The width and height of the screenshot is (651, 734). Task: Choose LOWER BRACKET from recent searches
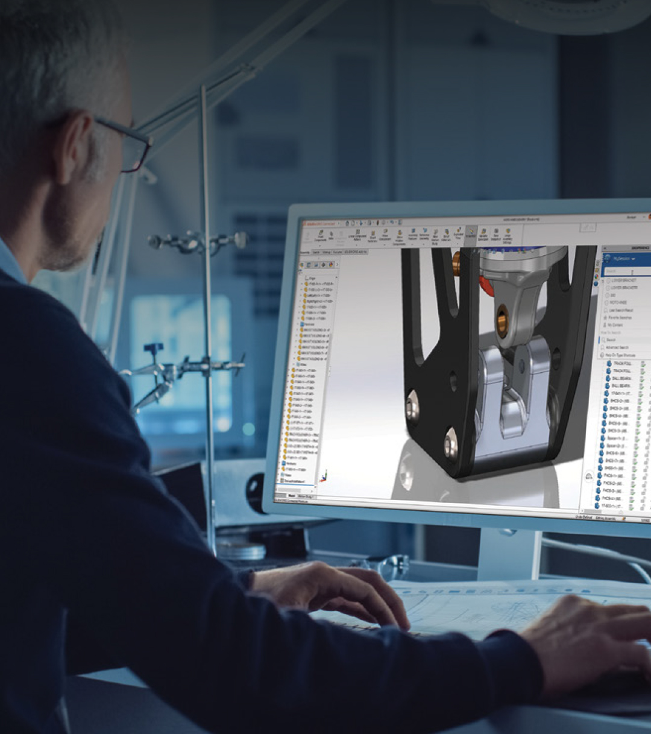pyautogui.click(x=623, y=281)
